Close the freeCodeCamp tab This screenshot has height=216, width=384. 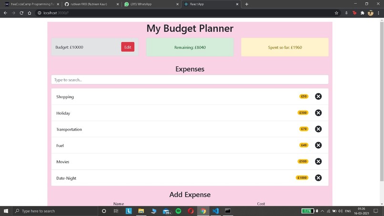(58, 4)
